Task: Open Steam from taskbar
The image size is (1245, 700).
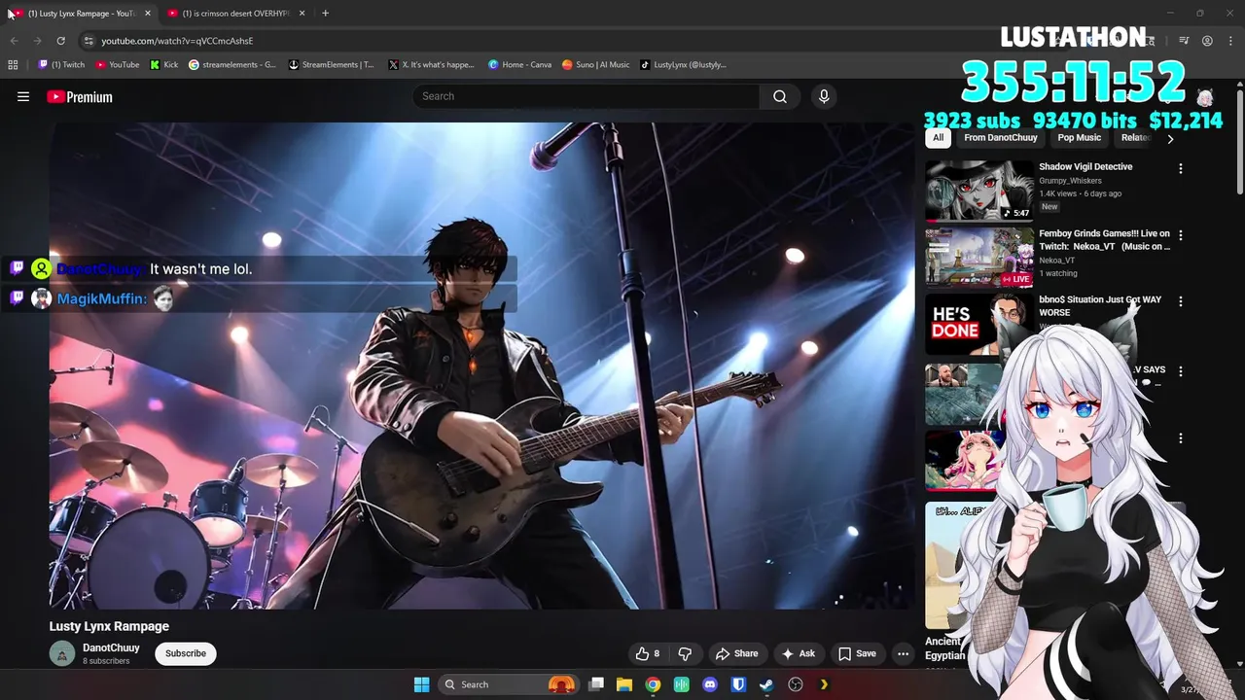Action: (766, 684)
